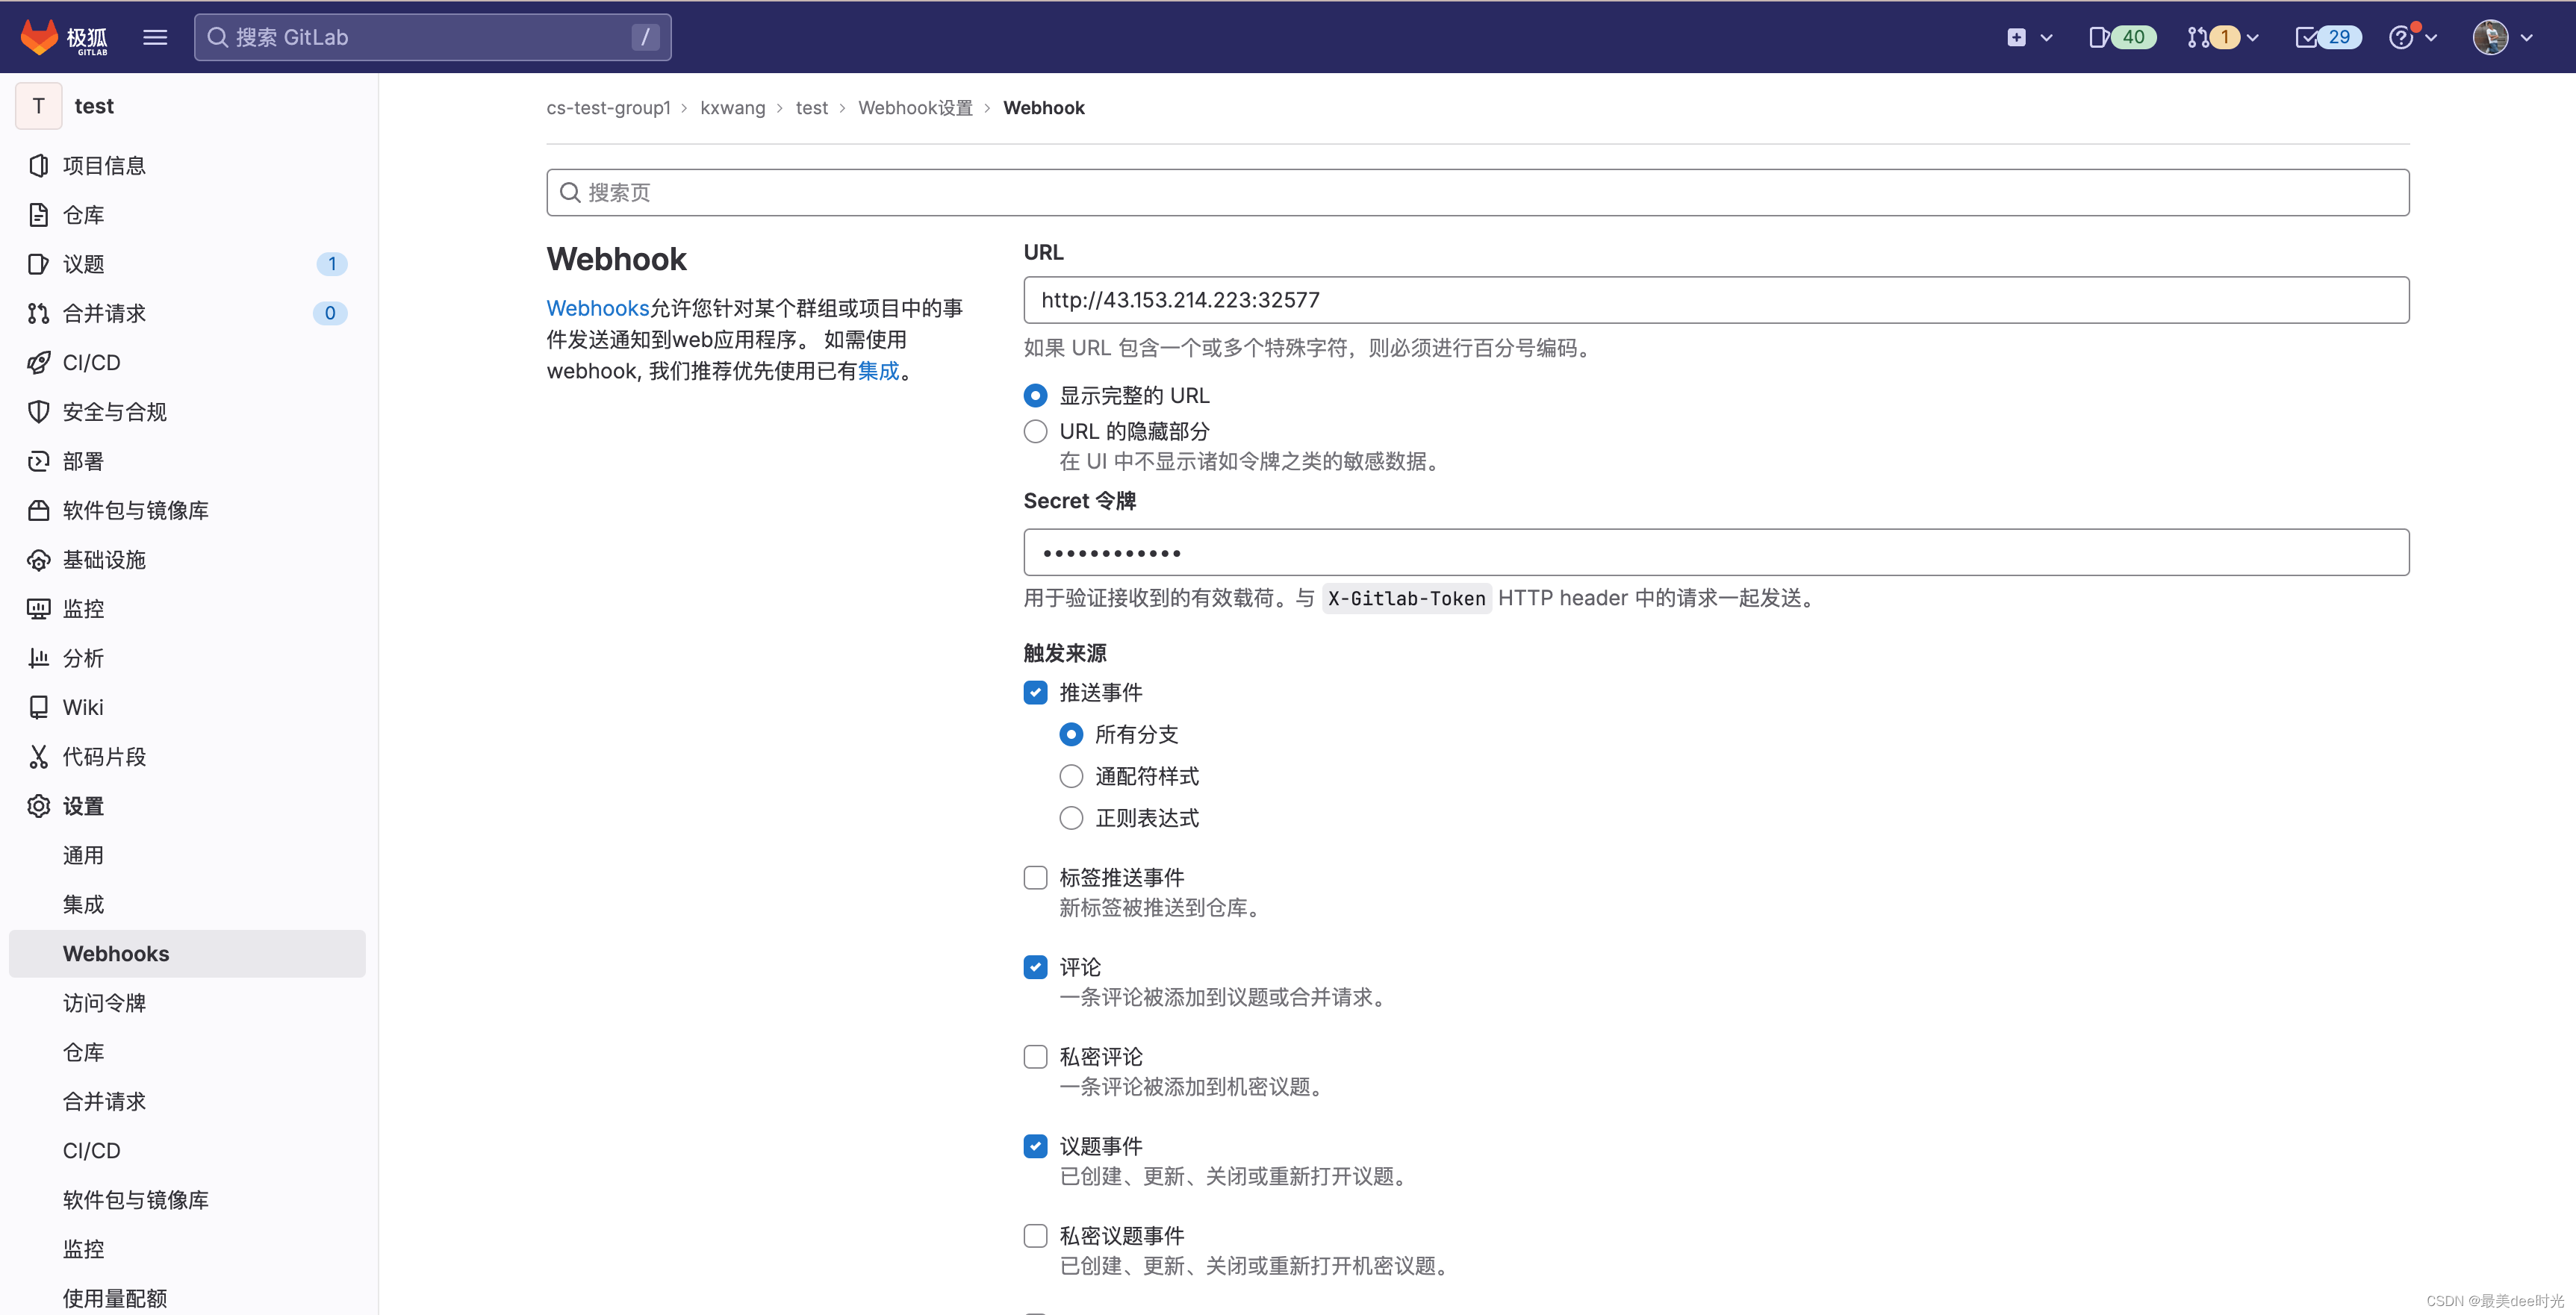Screen dimensions: 2576x1315
Task: Focus the 搜索 GitLab search box
Action: pos(432,37)
